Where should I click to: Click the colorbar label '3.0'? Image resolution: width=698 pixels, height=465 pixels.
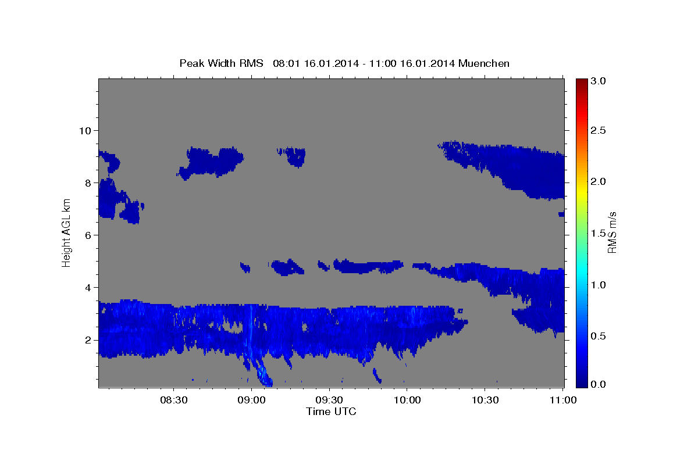[x=599, y=81]
